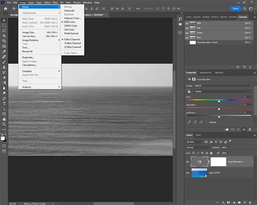Click the Lightness slider handle
Image resolution: width=257 pixels, height=205 pixels.
[x=219, y=117]
